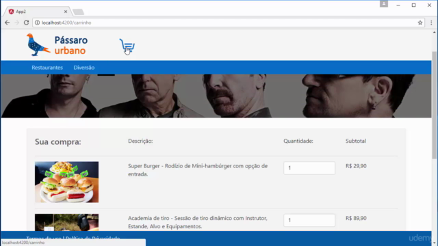Click the Academia de tiro quantity field
The image size is (438, 246).
point(309,220)
